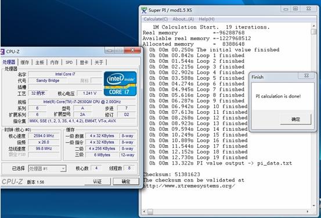Image resolution: width=321 pixels, height=218 pixels.
Task: Click the Checksum: 51381623 line
Action: click(x=171, y=174)
